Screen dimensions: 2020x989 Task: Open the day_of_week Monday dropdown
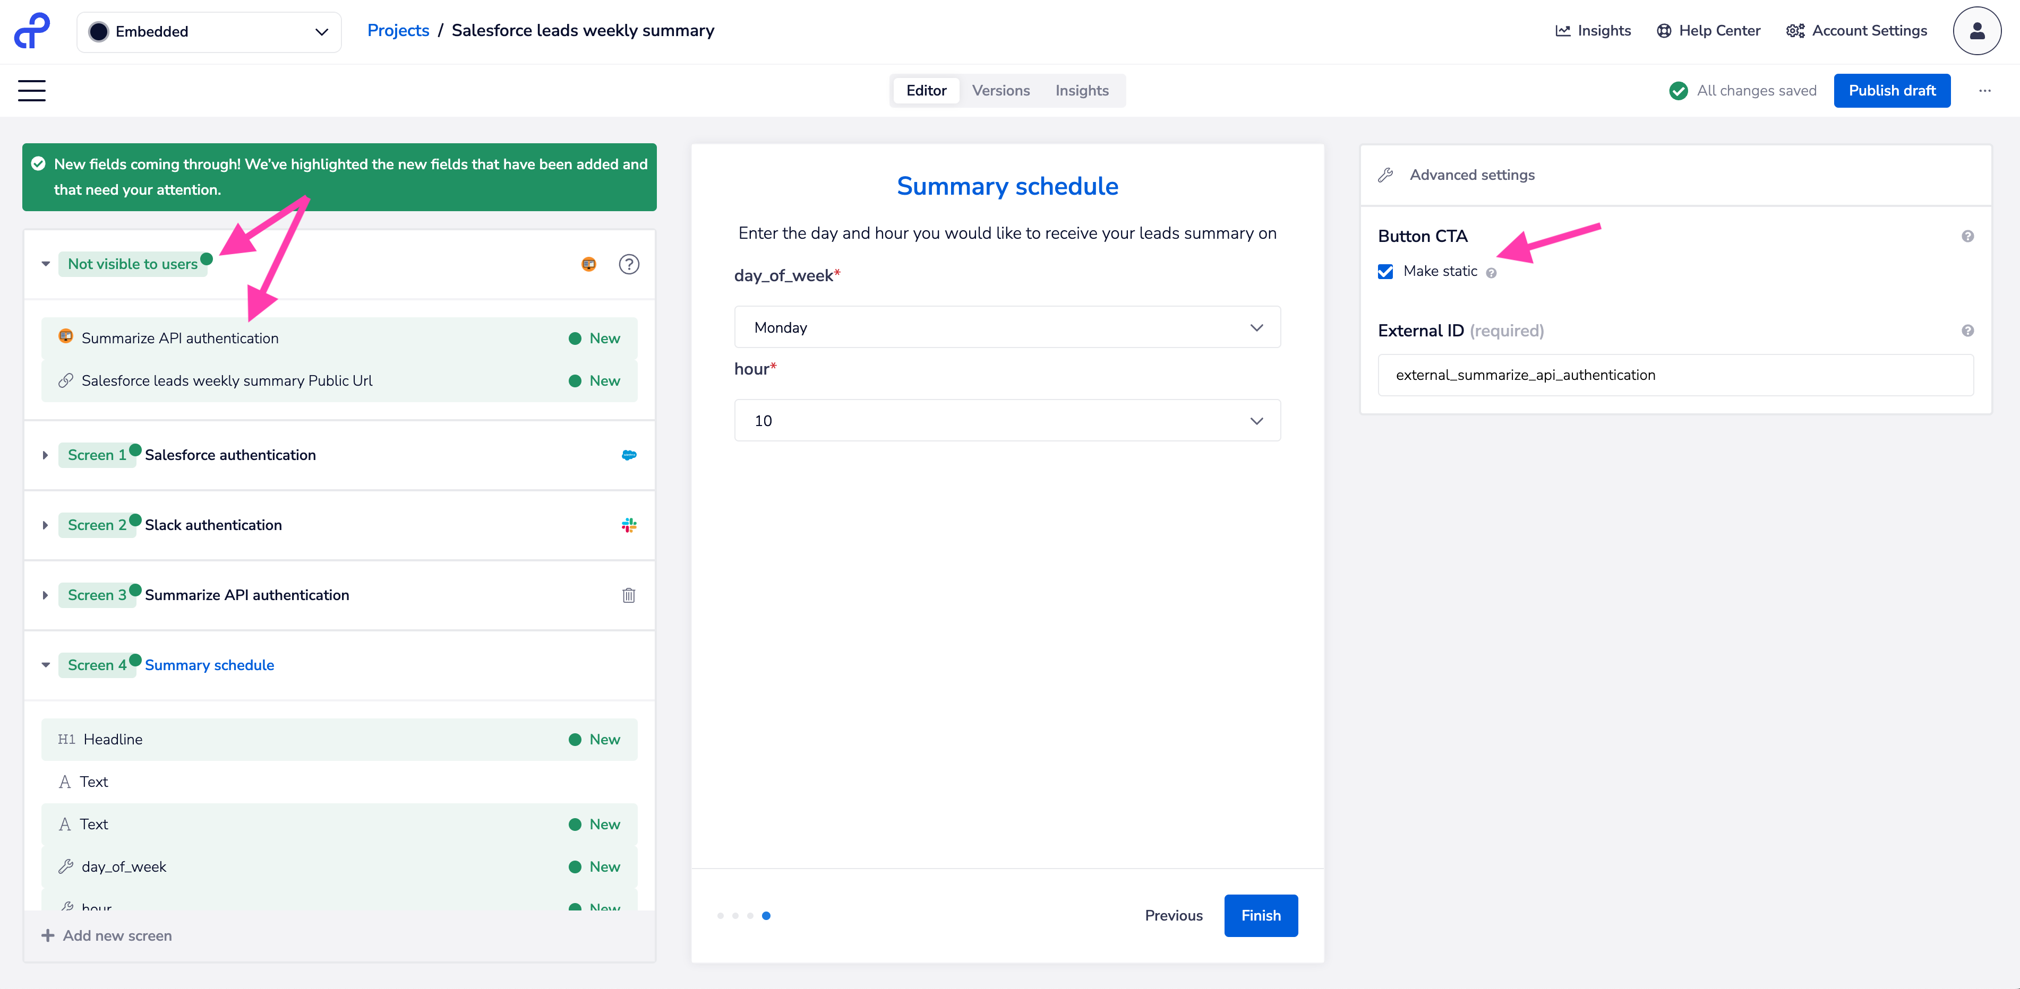(x=1006, y=327)
